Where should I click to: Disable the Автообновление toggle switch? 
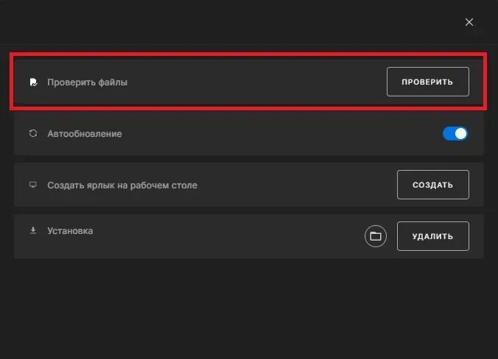pyautogui.click(x=455, y=133)
